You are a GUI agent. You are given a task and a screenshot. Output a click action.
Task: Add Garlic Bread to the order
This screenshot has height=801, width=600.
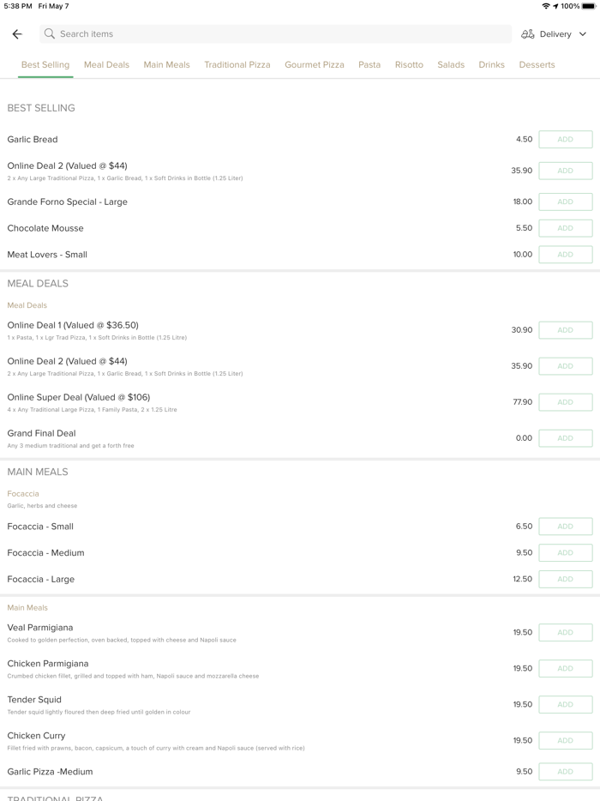coord(565,139)
